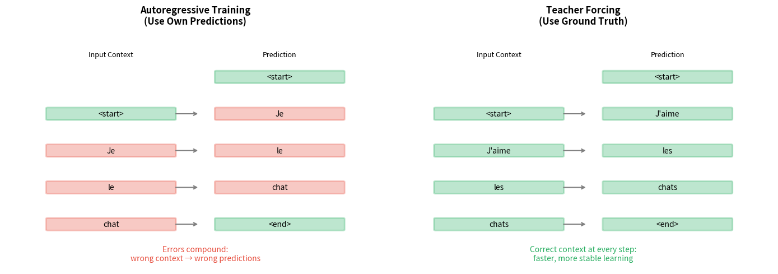Click the red "Je" prediction box

point(279,114)
